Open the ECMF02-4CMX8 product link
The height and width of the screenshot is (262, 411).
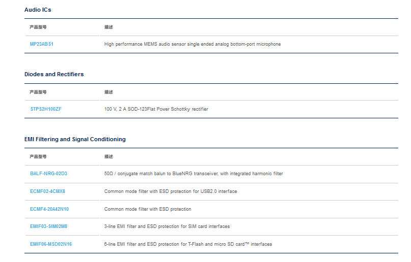[47, 191]
